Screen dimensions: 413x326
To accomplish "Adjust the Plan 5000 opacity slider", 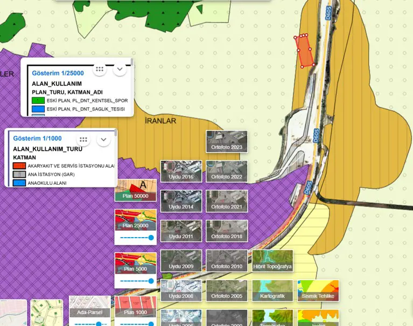I will pyautogui.click(x=137, y=281).
